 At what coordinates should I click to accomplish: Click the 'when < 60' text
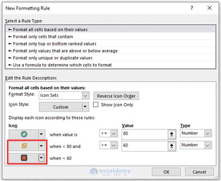click(x=61, y=158)
